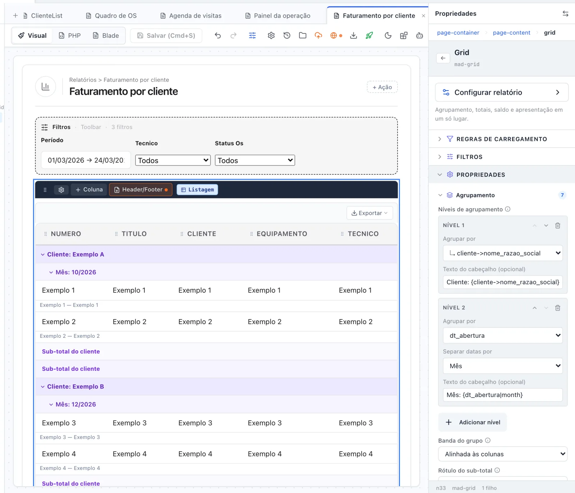Image resolution: width=575 pixels, height=493 pixels.
Task: Click Adicionar nível button
Action: tap(473, 422)
